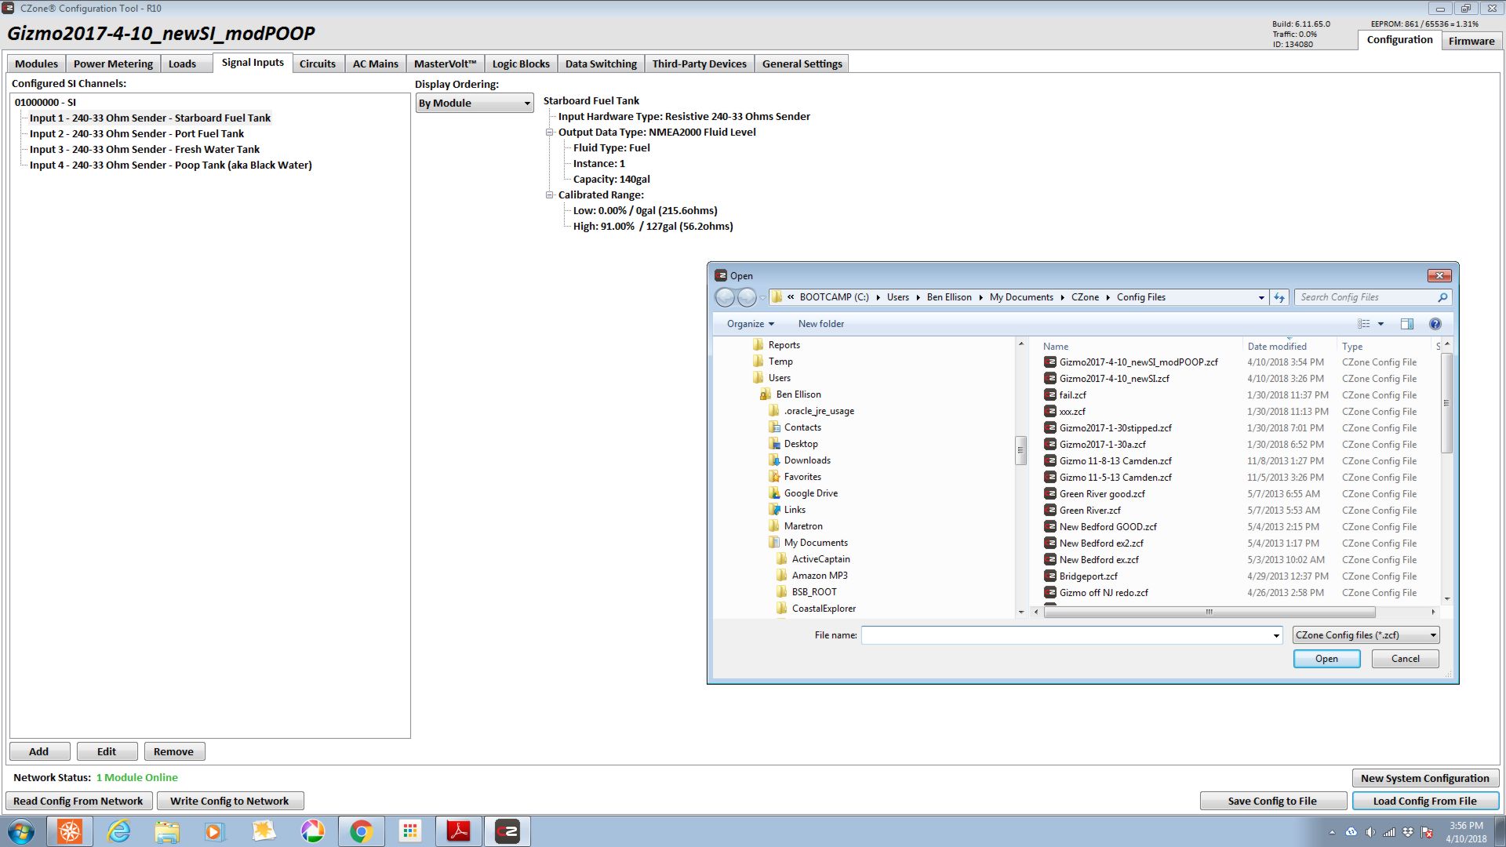Toggle the preview pane icon
Viewport: 1506px width, 847px height.
1407,324
